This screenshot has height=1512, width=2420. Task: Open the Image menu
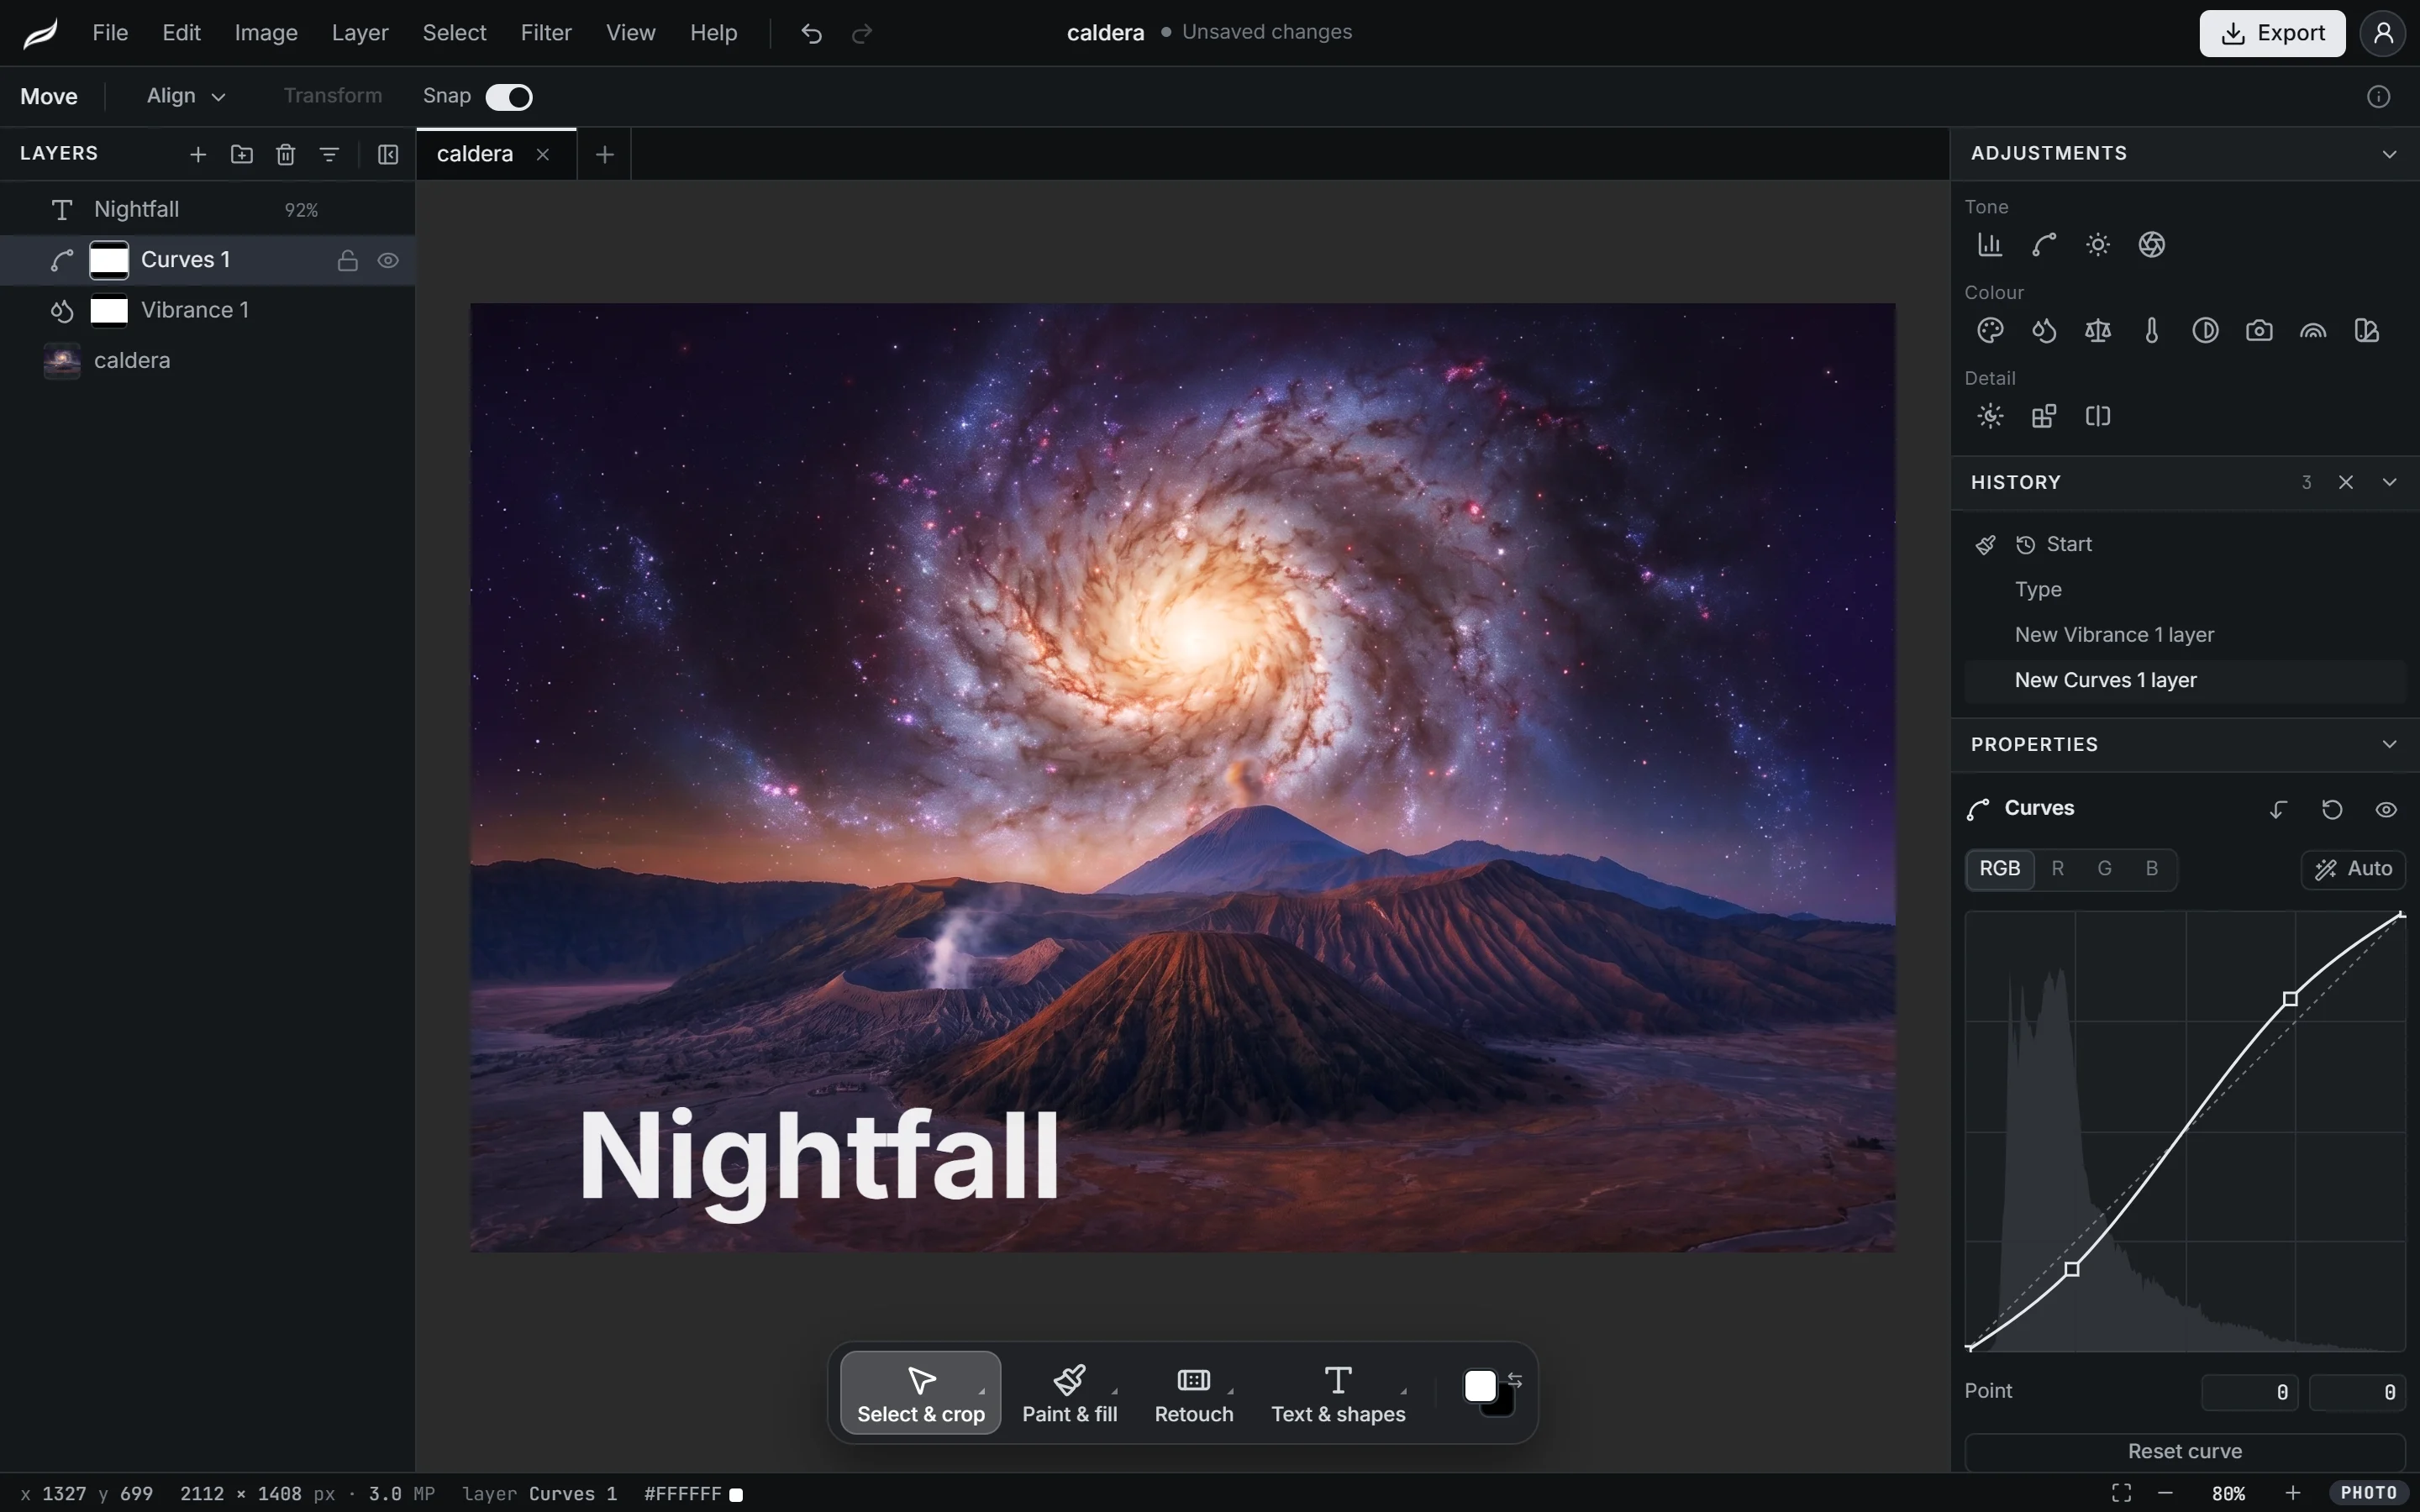(x=266, y=33)
